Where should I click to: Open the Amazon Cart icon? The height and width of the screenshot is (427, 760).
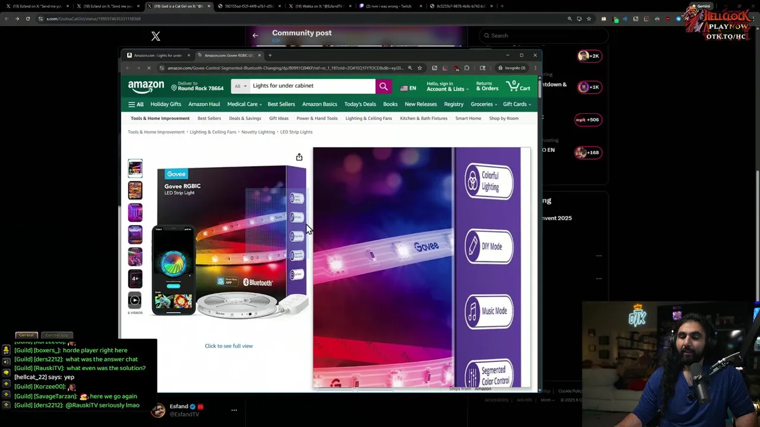point(519,87)
